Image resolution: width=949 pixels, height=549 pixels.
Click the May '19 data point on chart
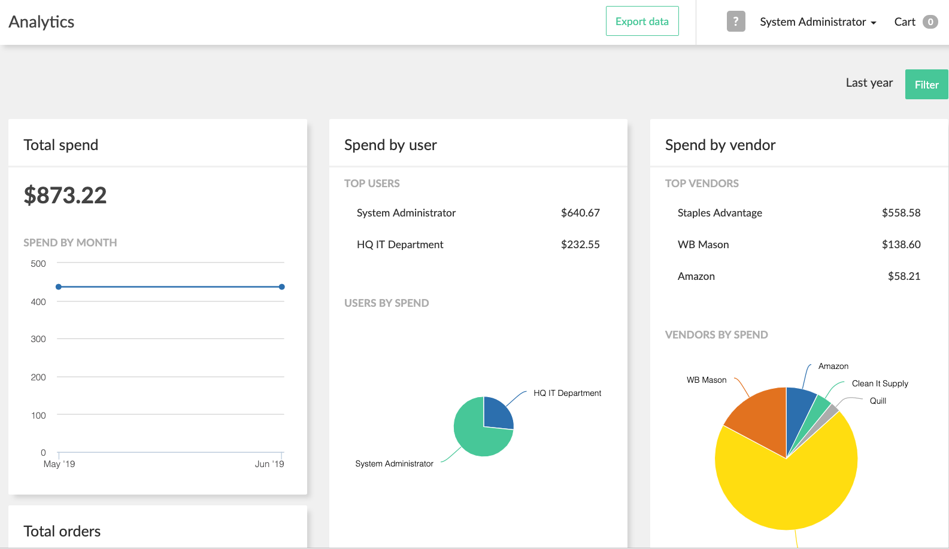[x=59, y=287]
